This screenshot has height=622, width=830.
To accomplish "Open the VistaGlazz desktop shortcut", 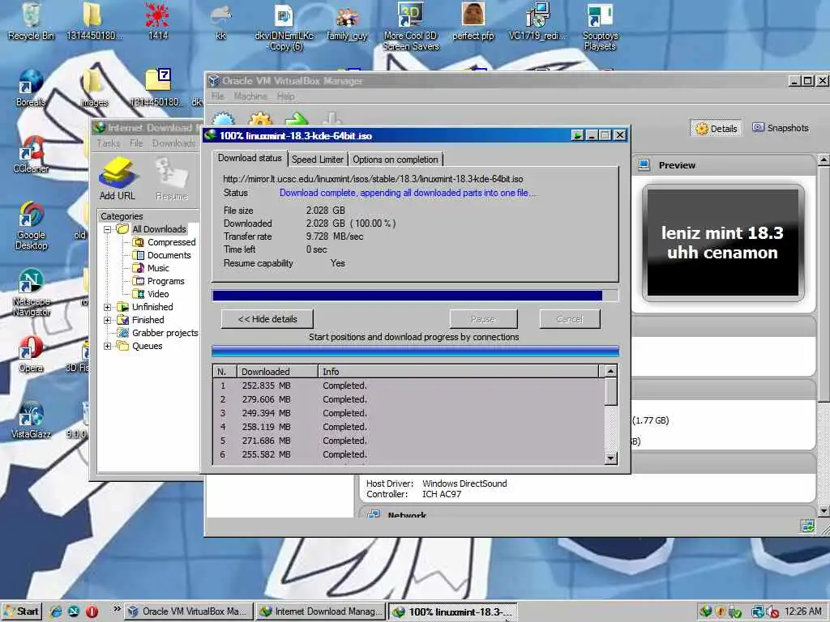I will [31, 420].
